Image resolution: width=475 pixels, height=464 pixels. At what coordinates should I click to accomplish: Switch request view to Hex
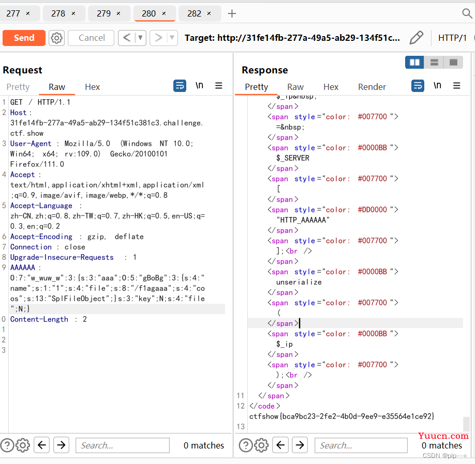pyautogui.click(x=93, y=87)
